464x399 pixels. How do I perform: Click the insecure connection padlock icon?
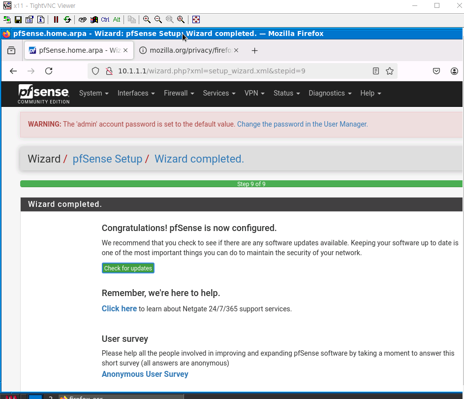tap(109, 71)
